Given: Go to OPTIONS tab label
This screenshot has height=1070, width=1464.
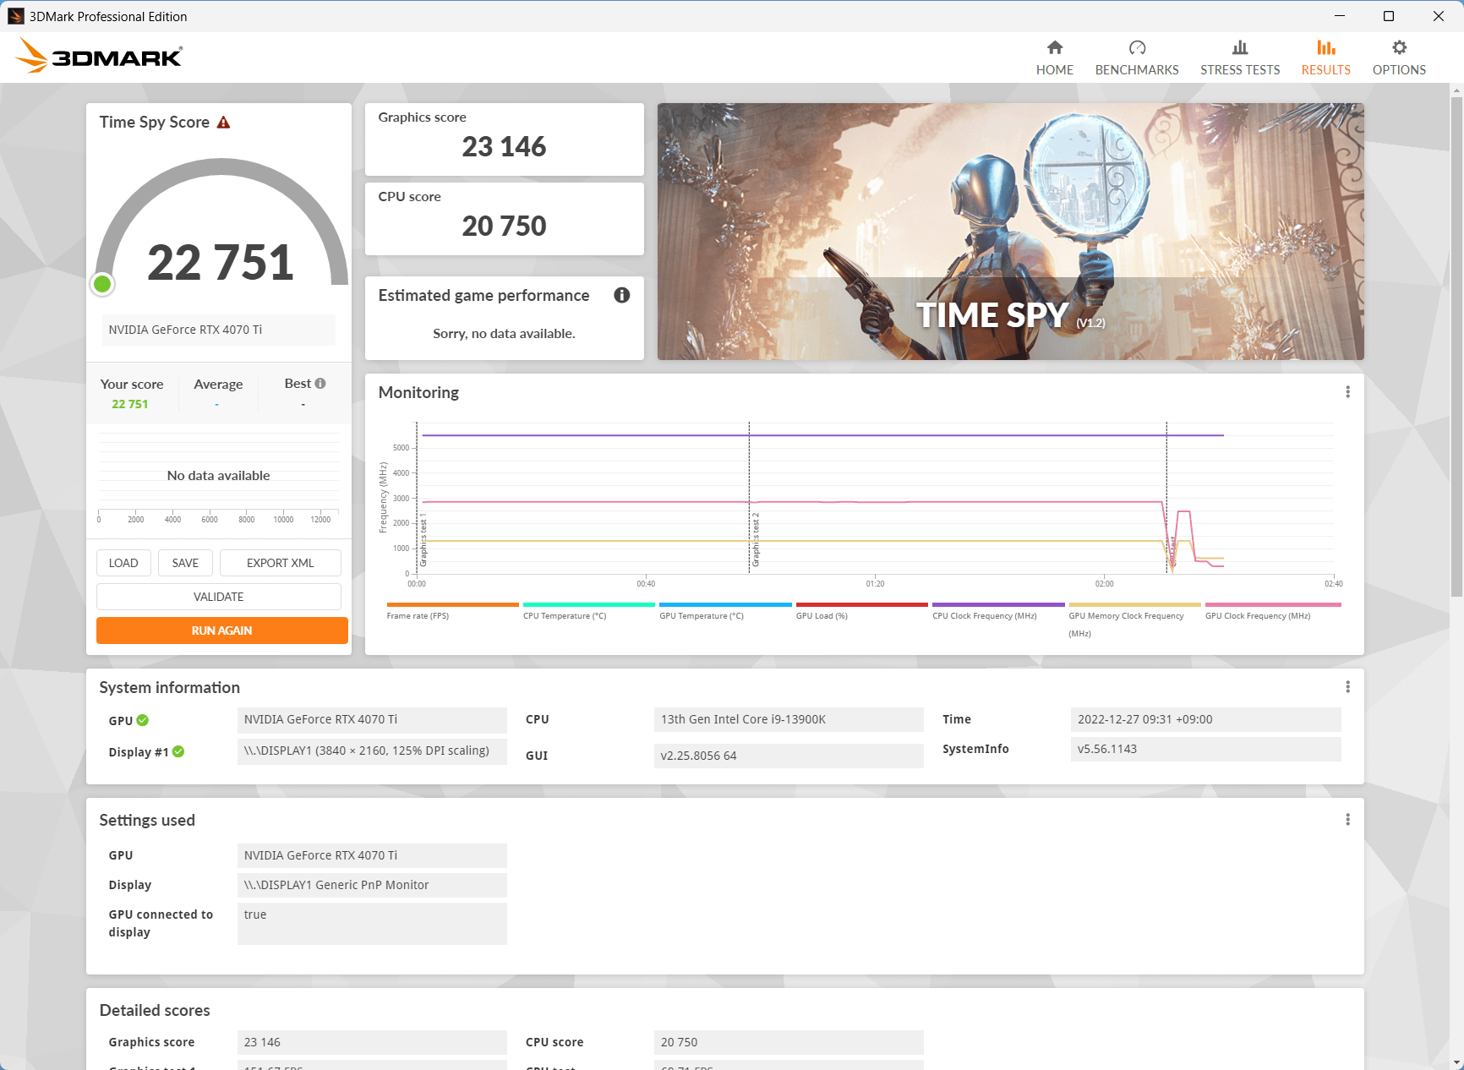Looking at the screenshot, I should click(x=1399, y=70).
